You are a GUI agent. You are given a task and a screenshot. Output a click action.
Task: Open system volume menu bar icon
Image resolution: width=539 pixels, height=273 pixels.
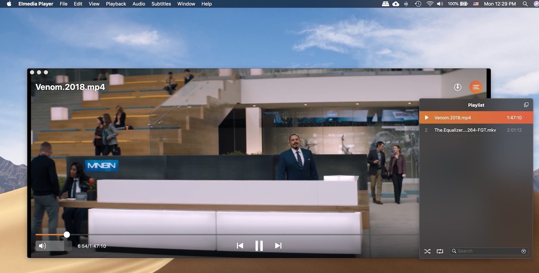pyautogui.click(x=440, y=4)
